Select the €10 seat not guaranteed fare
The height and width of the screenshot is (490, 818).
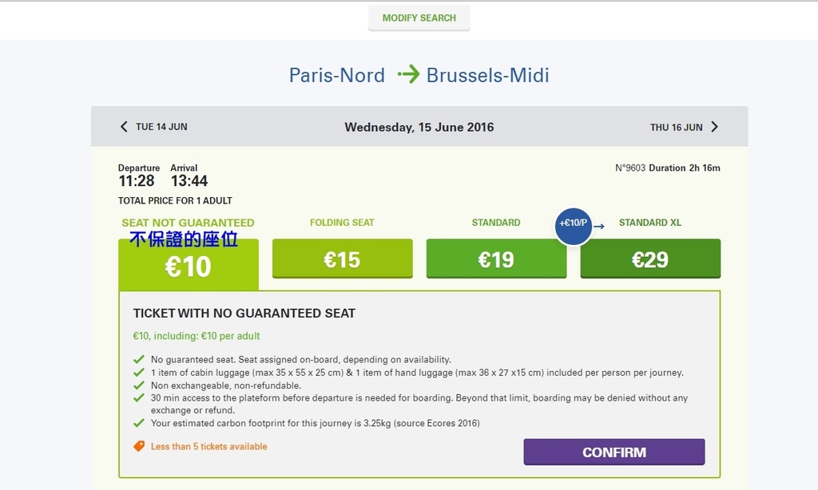click(189, 264)
